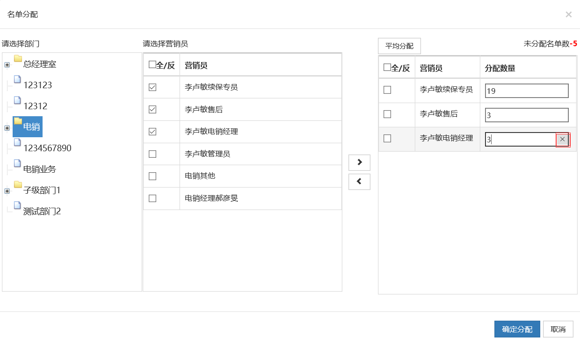Screen dimensions: 580x344
Task: Click the 李卢敏续保专员 quantity input field
Action: coord(526,91)
